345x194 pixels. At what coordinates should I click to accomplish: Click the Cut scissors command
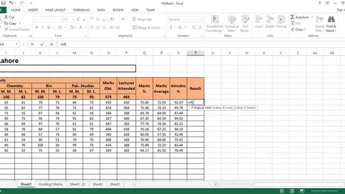[x=9, y=17]
